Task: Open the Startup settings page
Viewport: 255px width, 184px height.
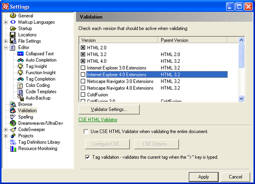Action: click(25, 28)
